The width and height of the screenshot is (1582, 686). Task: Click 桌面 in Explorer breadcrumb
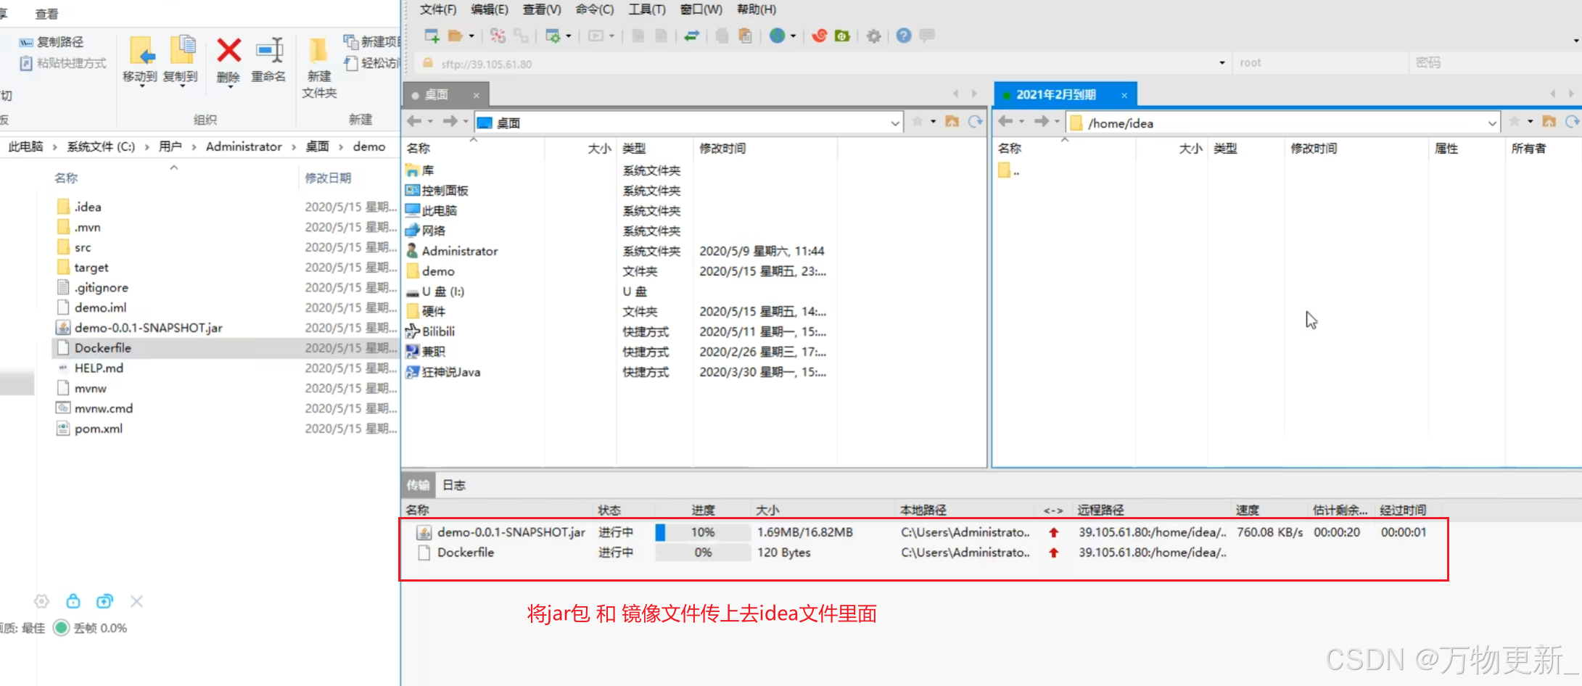[317, 146]
